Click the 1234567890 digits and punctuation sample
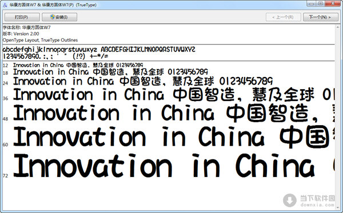This screenshot has width=343, height=213. click(55, 57)
